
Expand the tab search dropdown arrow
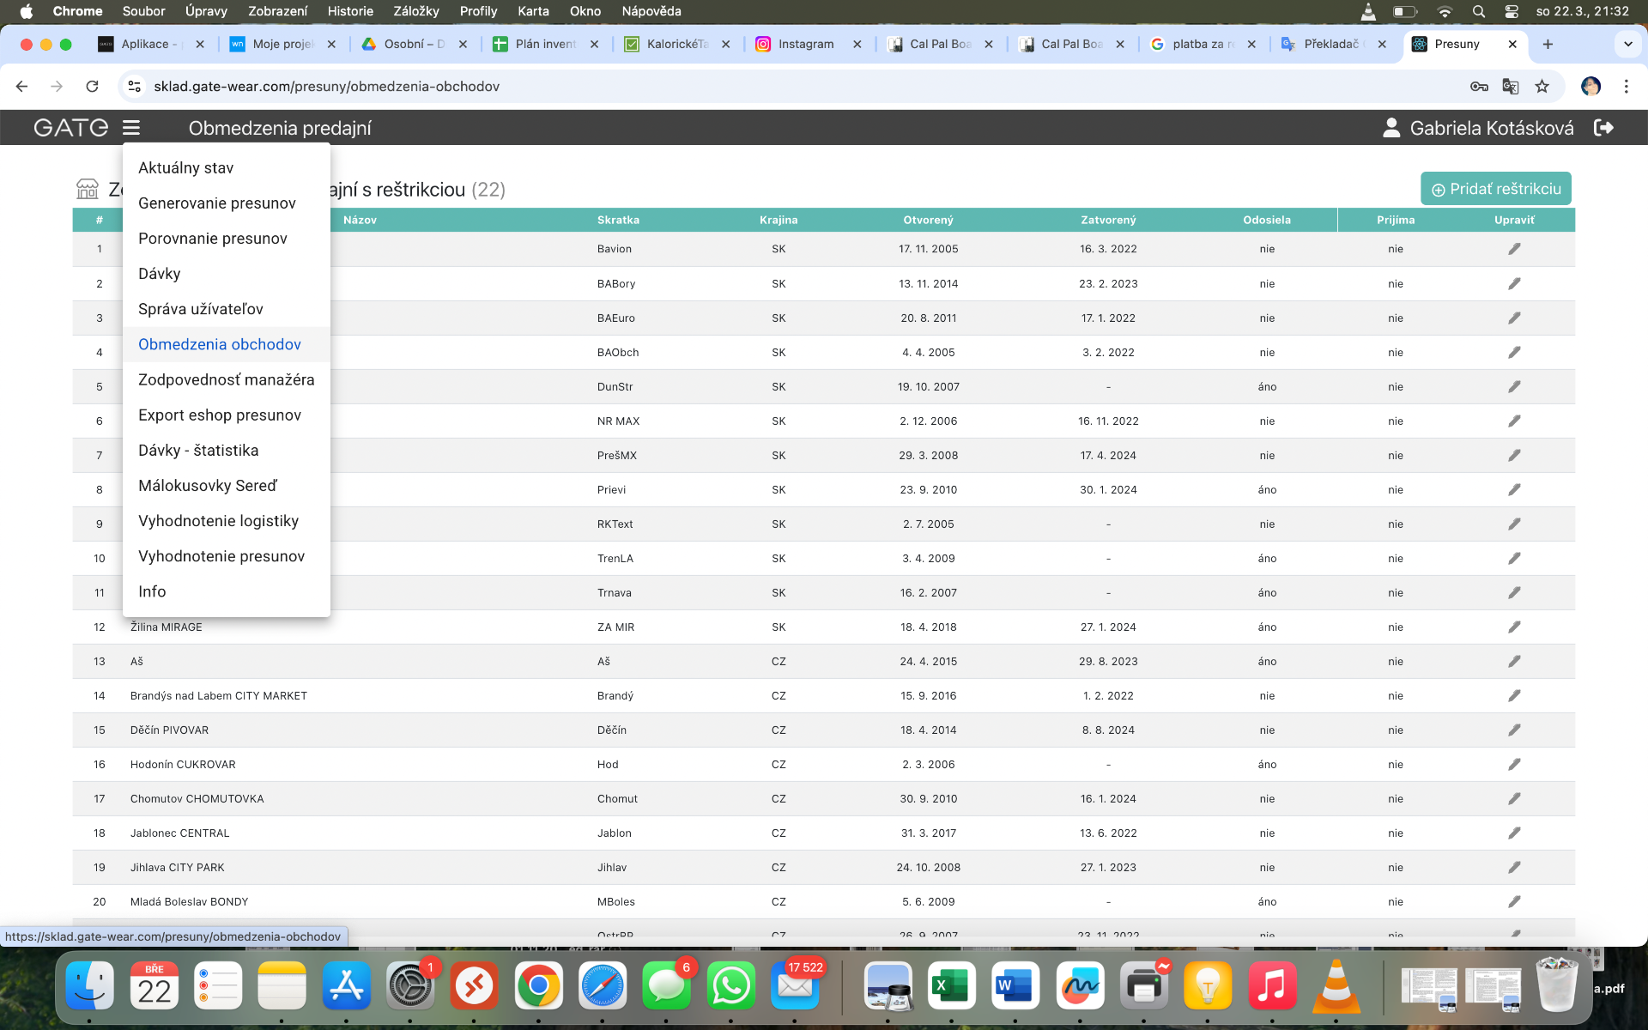tap(1627, 44)
